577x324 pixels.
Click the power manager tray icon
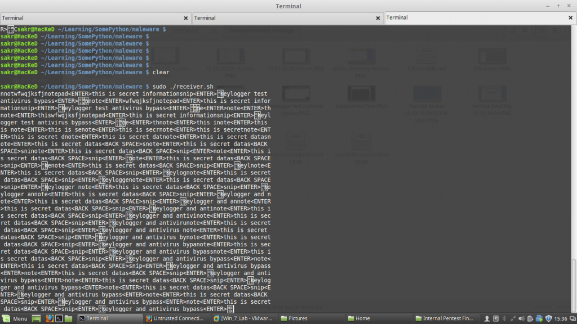click(530, 318)
